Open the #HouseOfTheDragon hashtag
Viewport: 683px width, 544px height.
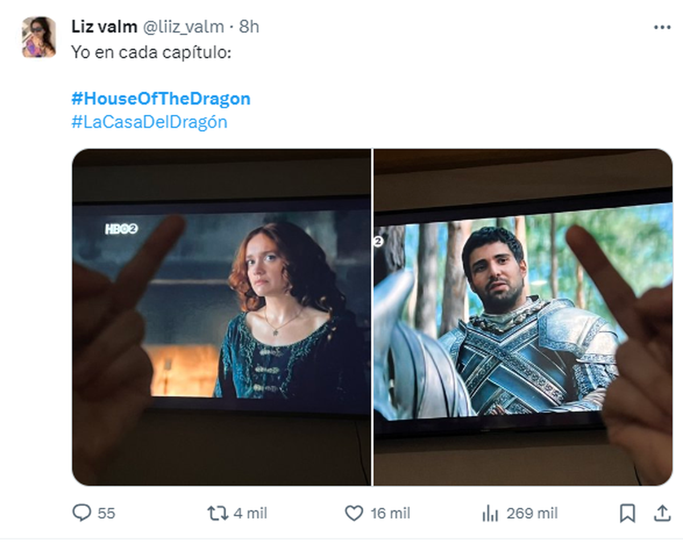(x=161, y=99)
